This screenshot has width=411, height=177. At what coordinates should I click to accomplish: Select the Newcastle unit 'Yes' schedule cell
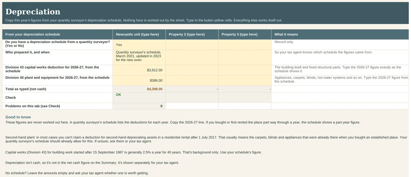point(139,45)
